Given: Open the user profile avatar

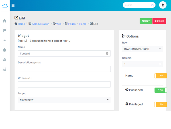Looking at the screenshot, I should pyautogui.click(x=163, y=5).
